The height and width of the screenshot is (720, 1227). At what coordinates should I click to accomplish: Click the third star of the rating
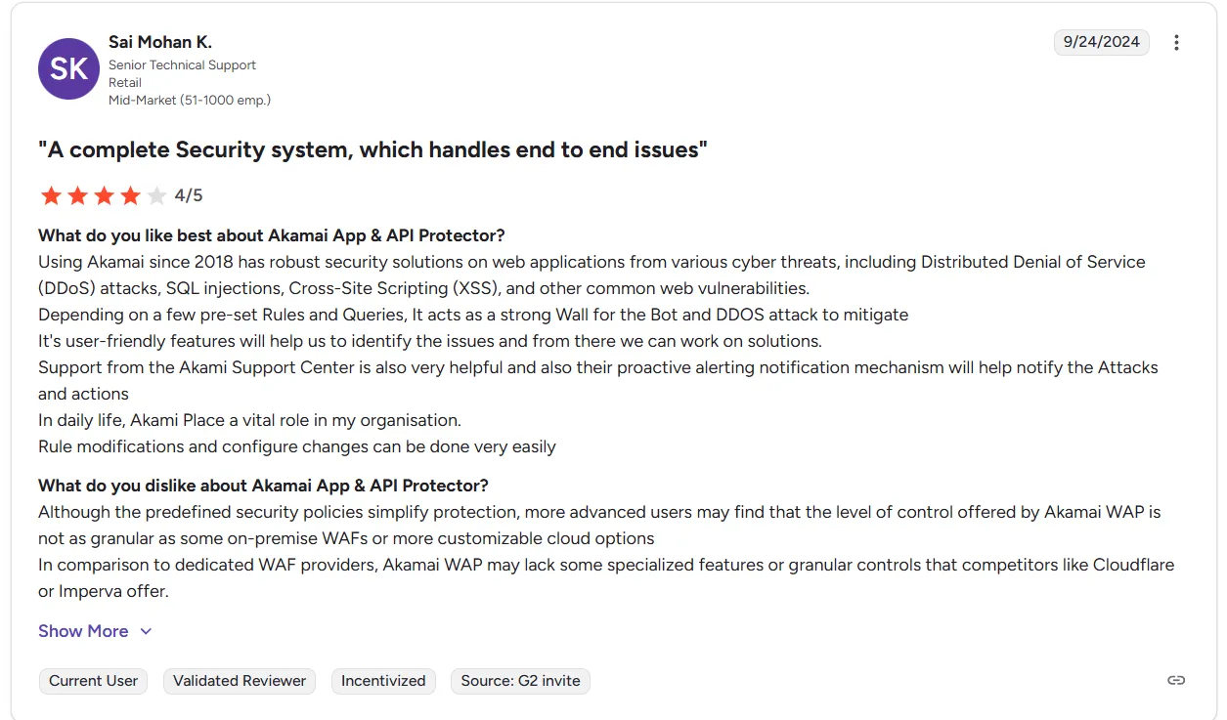click(x=105, y=195)
